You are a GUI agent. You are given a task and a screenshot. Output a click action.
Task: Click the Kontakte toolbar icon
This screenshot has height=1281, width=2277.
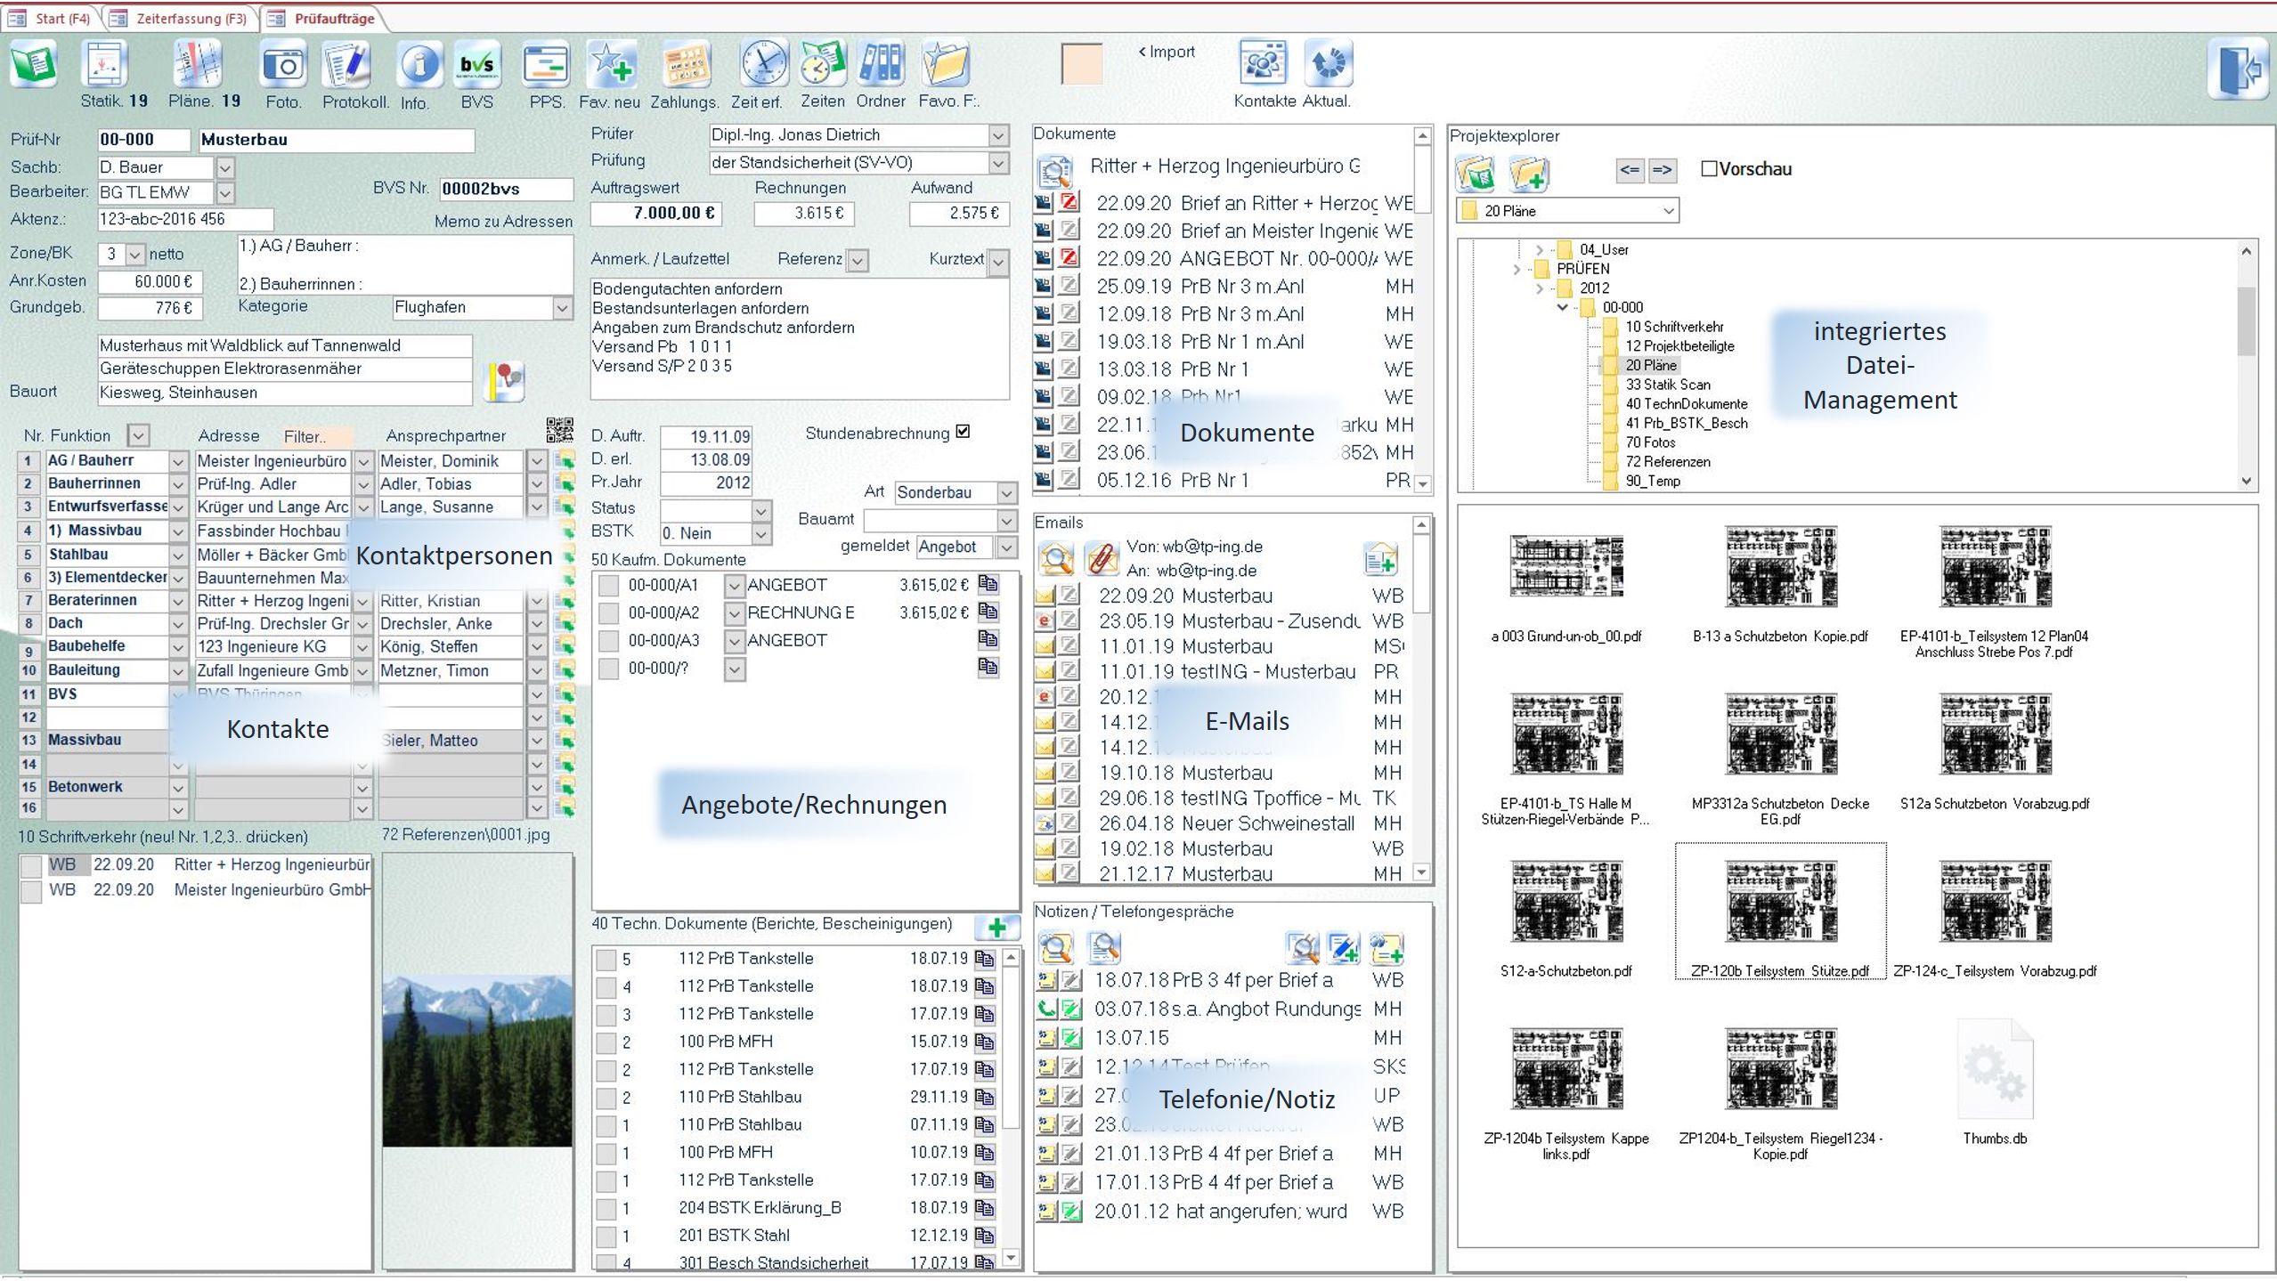pyautogui.click(x=1262, y=64)
